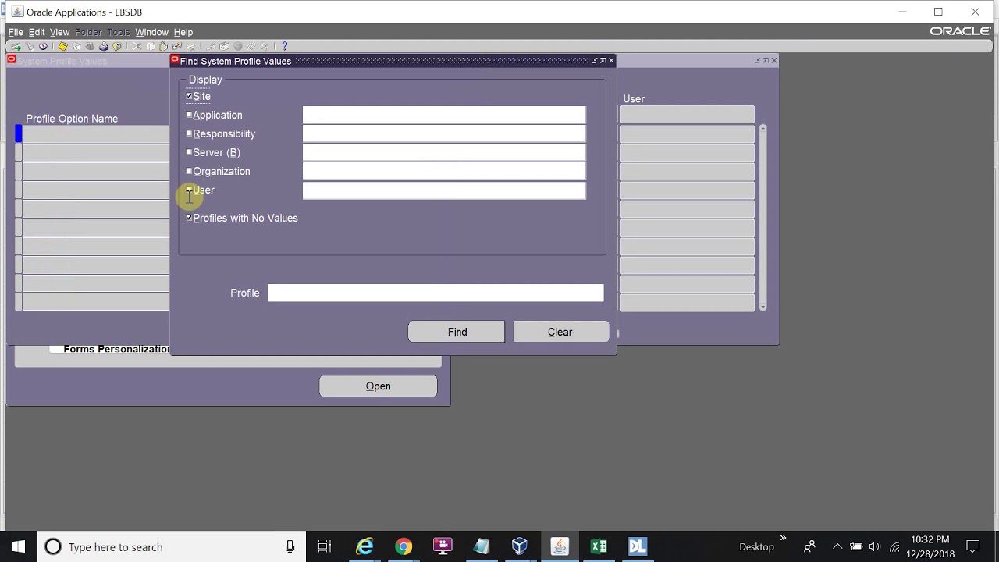Open Excel from the taskbar
The width and height of the screenshot is (999, 562).
[599, 546]
